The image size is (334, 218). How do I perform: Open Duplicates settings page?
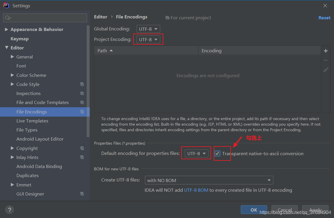click(x=28, y=176)
